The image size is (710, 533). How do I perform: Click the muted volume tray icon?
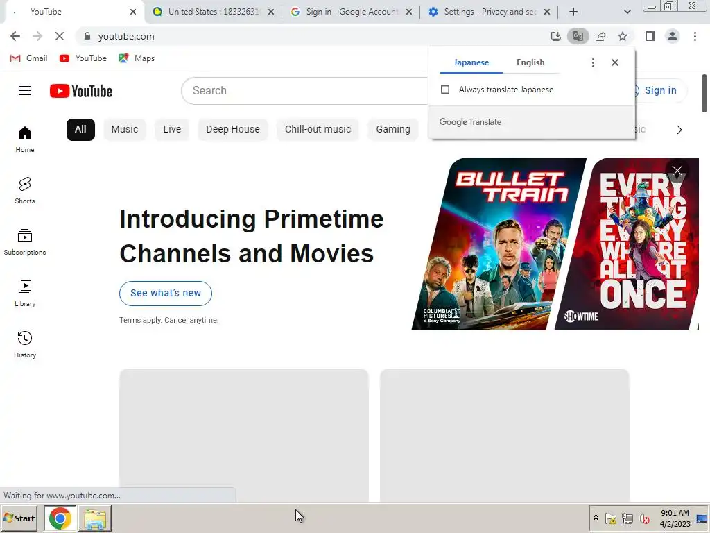coord(643,518)
